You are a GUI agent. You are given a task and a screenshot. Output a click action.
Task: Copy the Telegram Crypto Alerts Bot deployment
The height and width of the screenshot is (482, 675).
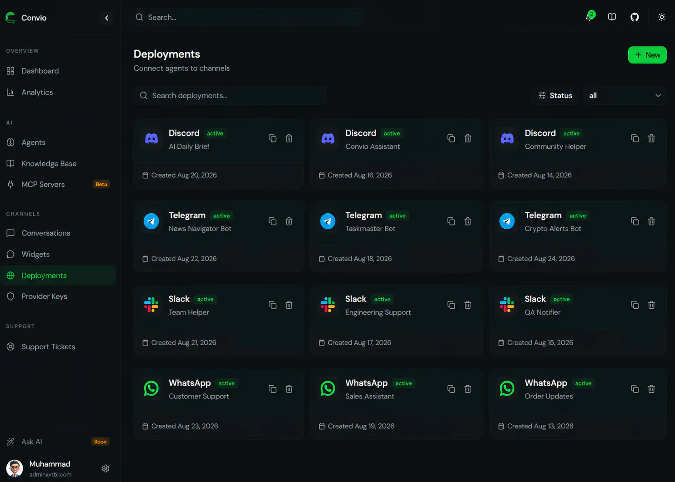click(635, 221)
